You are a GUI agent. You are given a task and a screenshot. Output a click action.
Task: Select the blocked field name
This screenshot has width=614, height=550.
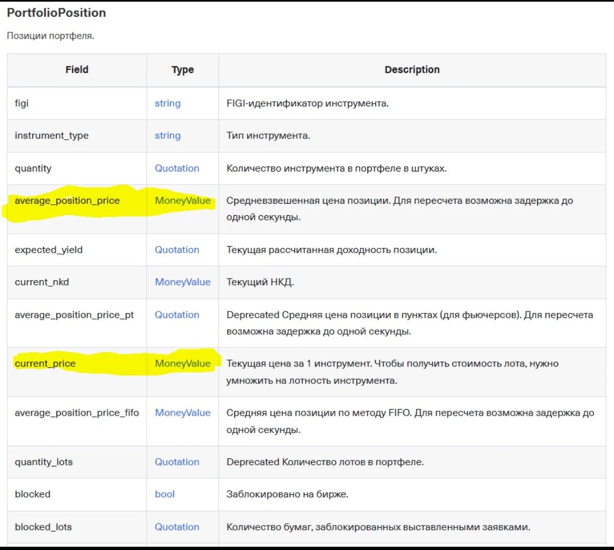click(33, 494)
